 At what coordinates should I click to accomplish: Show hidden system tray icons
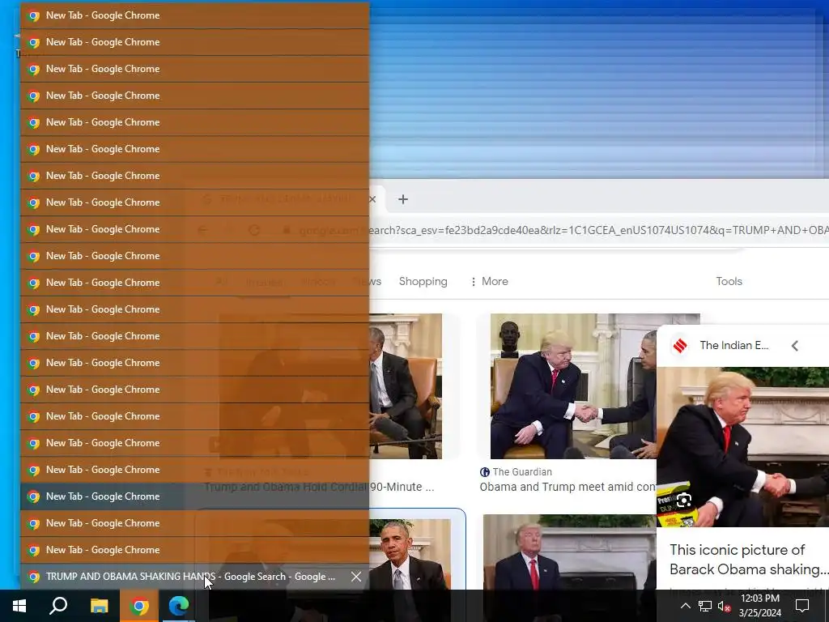[x=685, y=606]
